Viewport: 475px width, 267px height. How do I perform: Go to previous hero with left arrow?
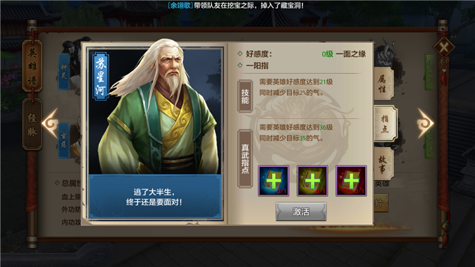coord(50,123)
